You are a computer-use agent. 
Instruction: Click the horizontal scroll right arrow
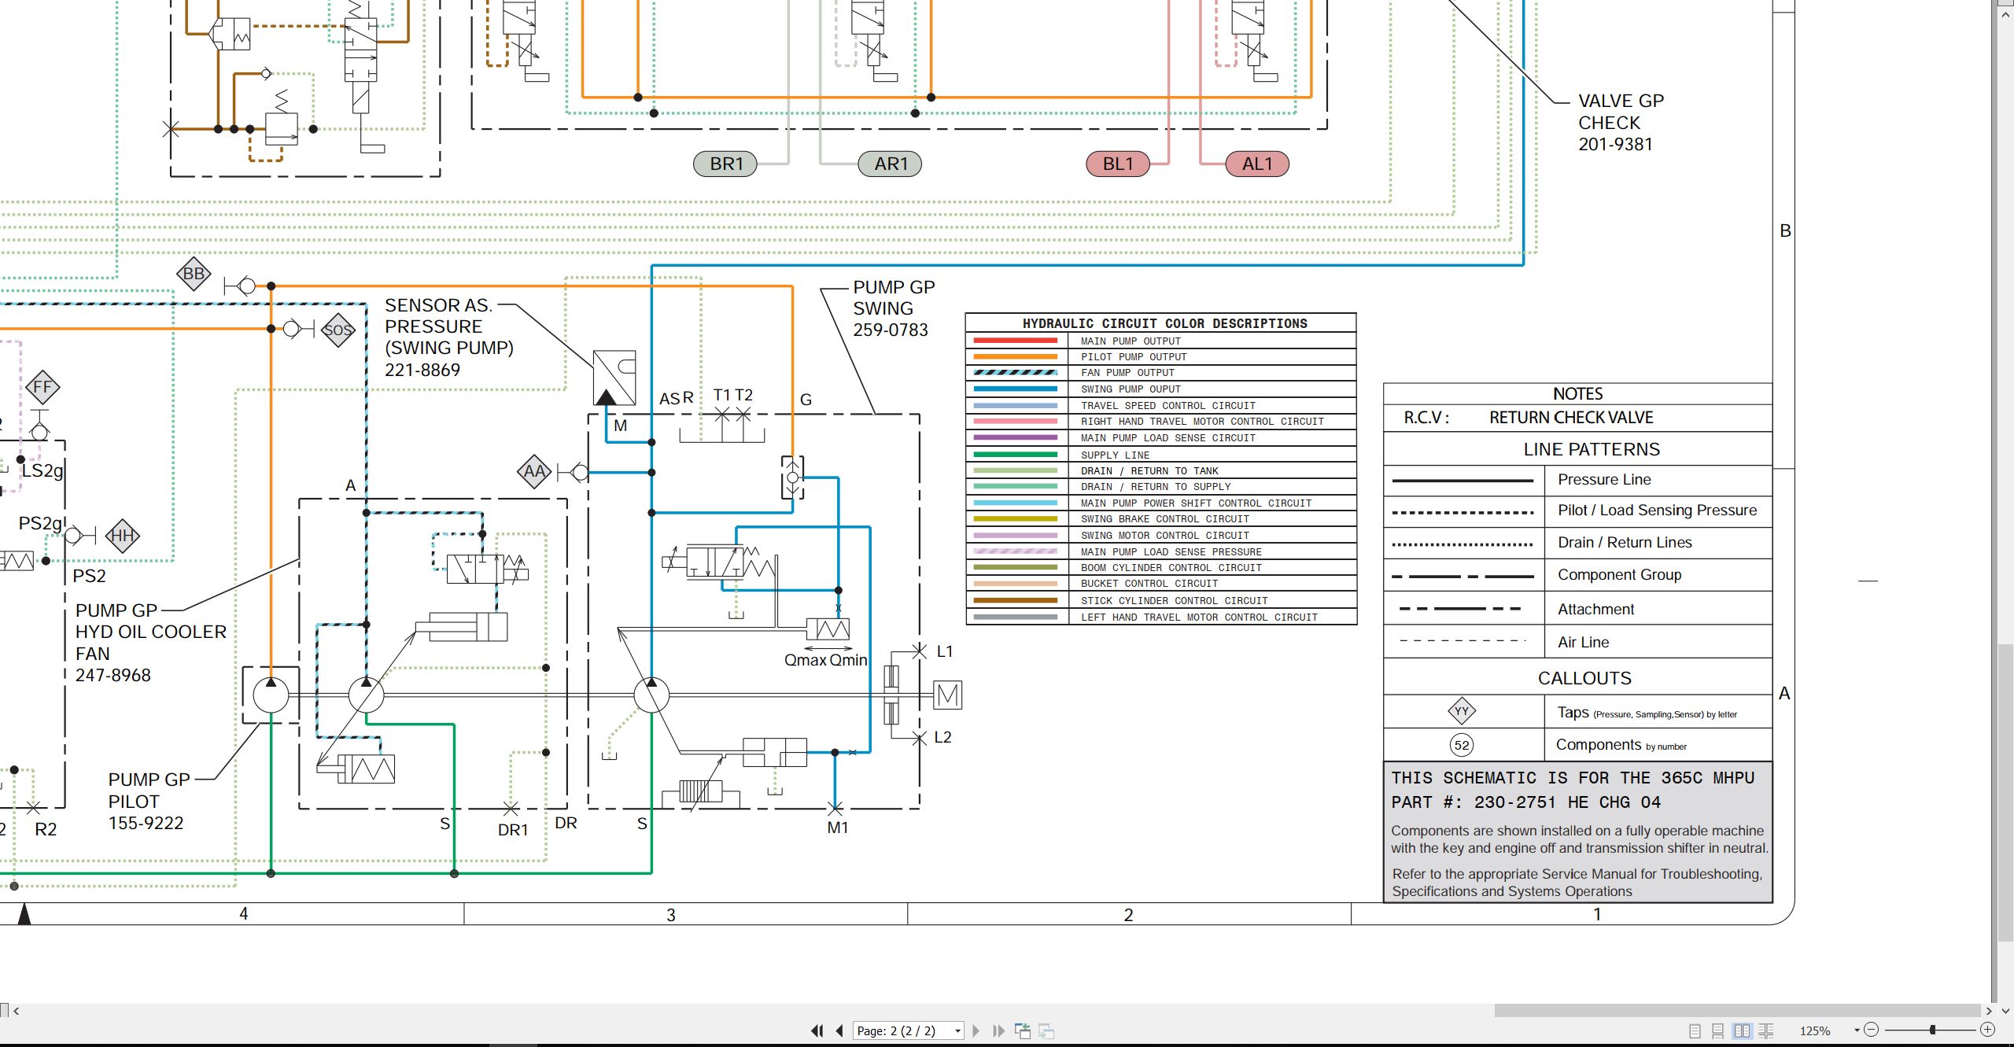1990,1011
